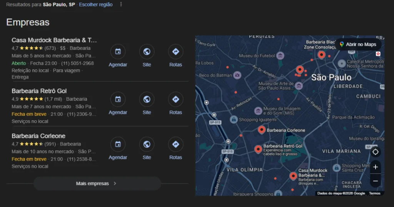Click Parque da Aclimação map label
The height and width of the screenshot is (207, 394).
point(353,117)
